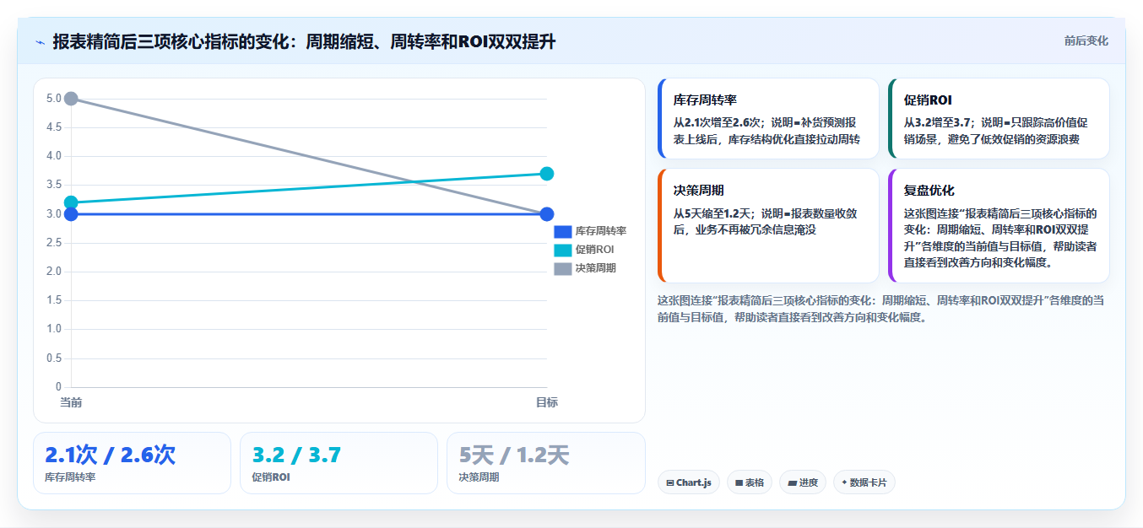Screen dimensions: 1143x528
Task: Click the 2.5 y-axis tick label
Action: (x=54, y=243)
